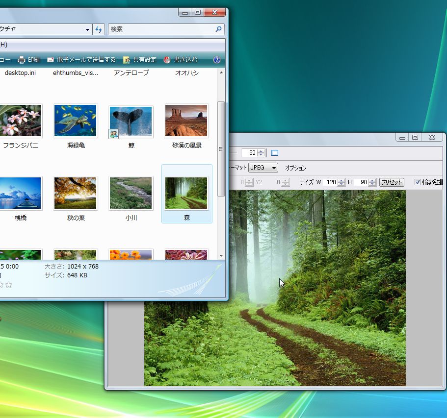Screen dimensions: 447x418
Task: Select the フランジパニ flower thumbnail
Action: [x=20, y=121]
